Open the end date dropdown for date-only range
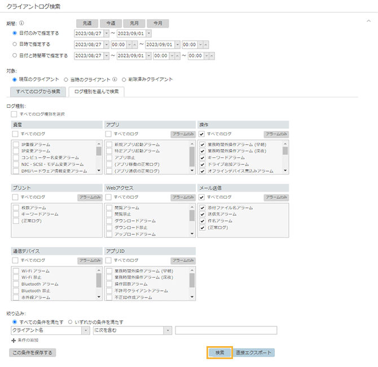This screenshot has height=367, width=378. (x=149, y=33)
